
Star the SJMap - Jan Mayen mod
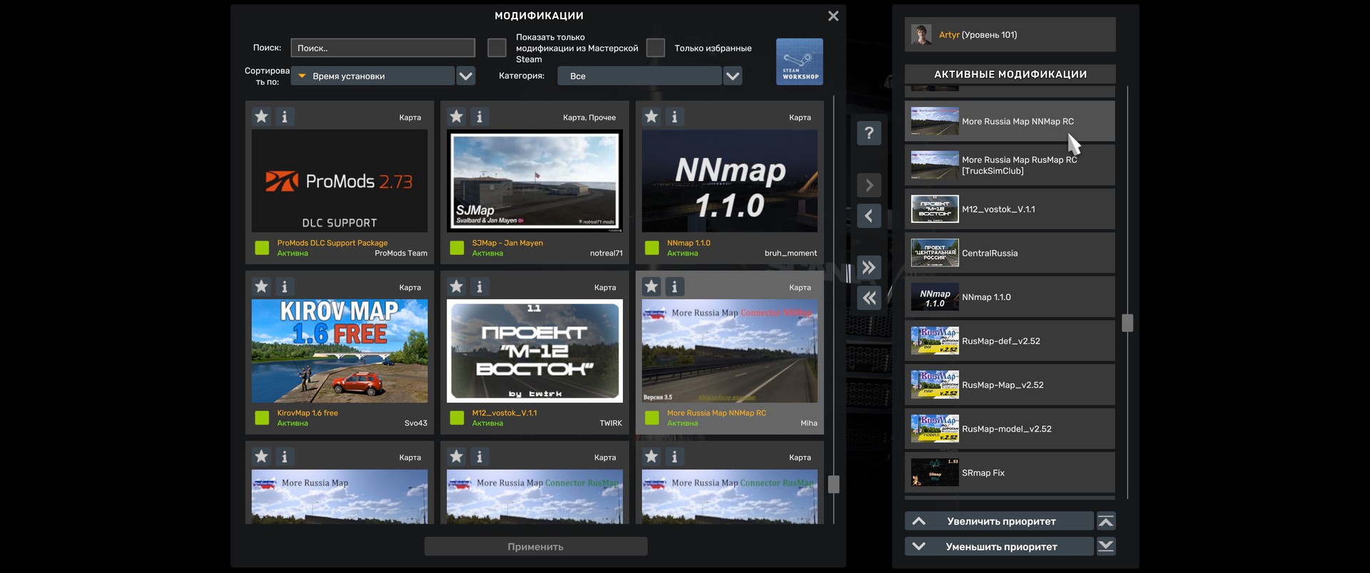(x=457, y=116)
